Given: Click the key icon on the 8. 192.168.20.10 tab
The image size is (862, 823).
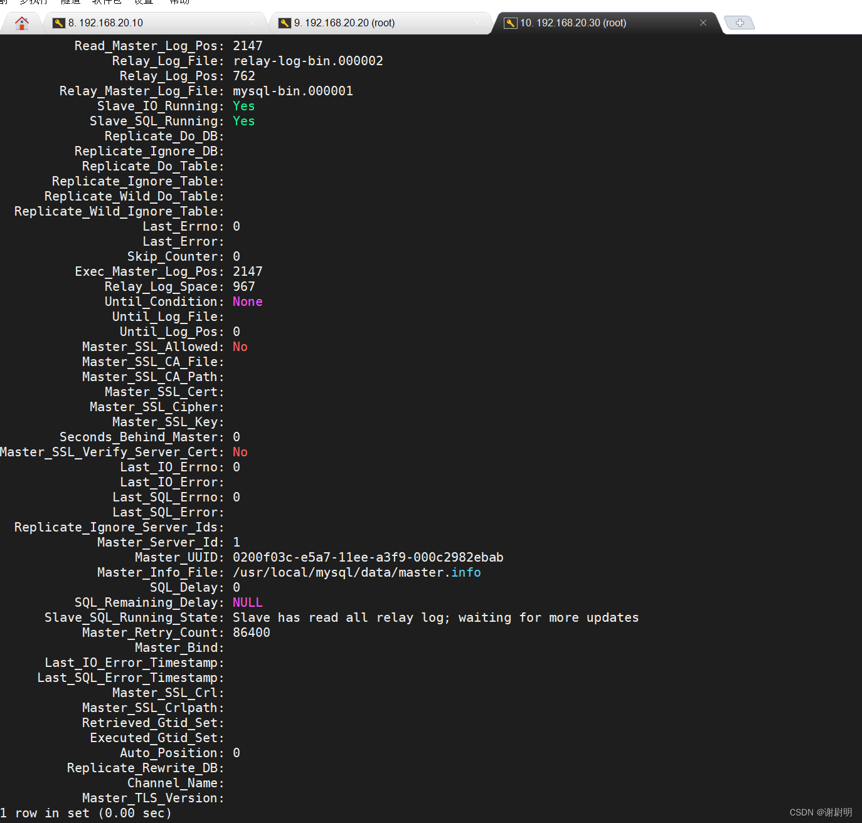Looking at the screenshot, I should coord(59,23).
